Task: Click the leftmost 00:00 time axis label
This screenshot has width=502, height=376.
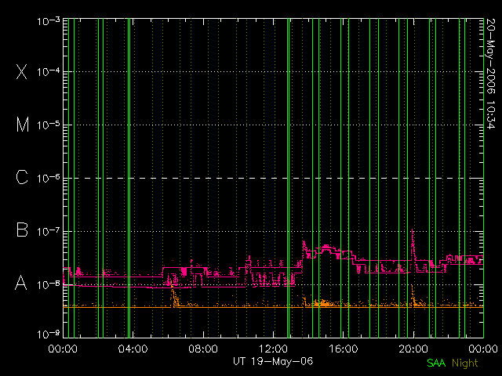Action: (x=63, y=349)
